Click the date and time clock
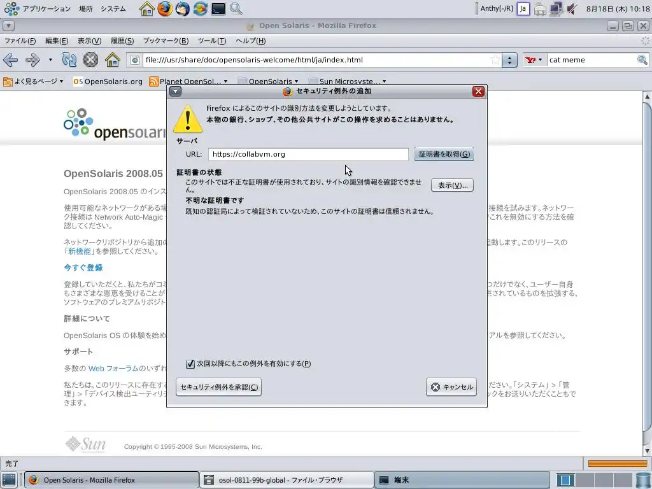Viewport: 652px width, 489px height. coord(618,9)
